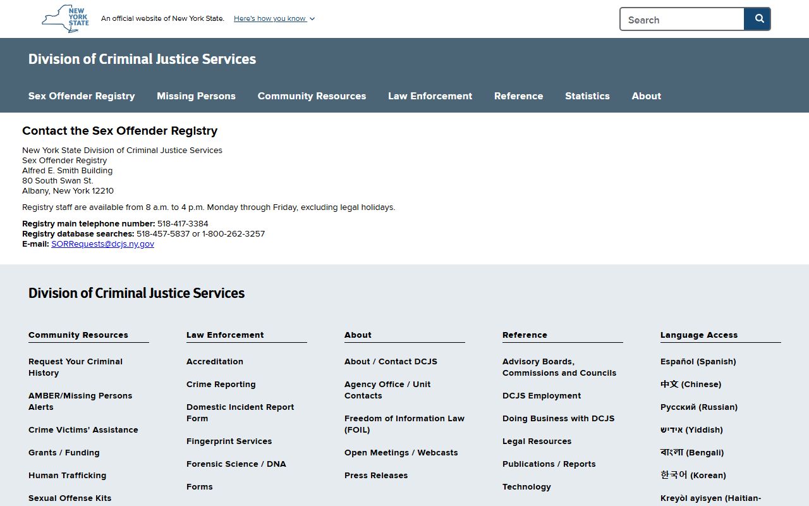Open Human Trafficking footer link
The width and height of the screenshot is (809, 506).
point(67,475)
